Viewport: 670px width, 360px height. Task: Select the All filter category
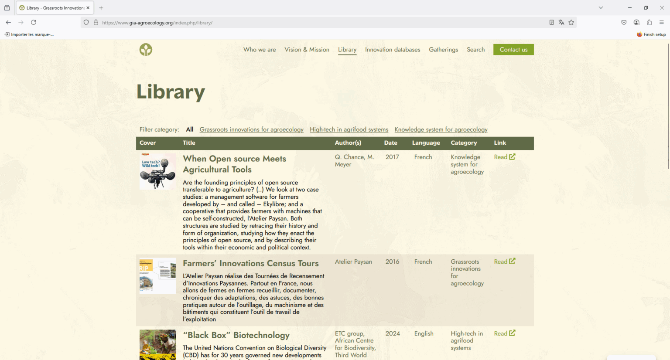click(x=189, y=129)
